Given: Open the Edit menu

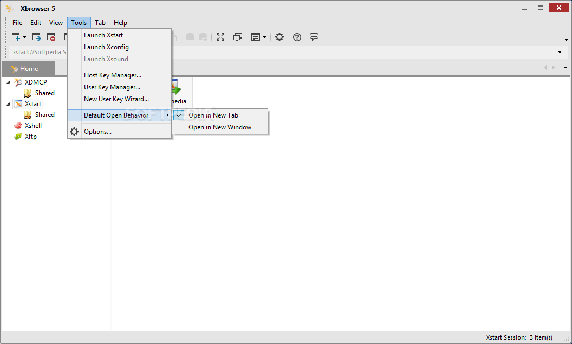Looking at the screenshot, I should [36, 23].
